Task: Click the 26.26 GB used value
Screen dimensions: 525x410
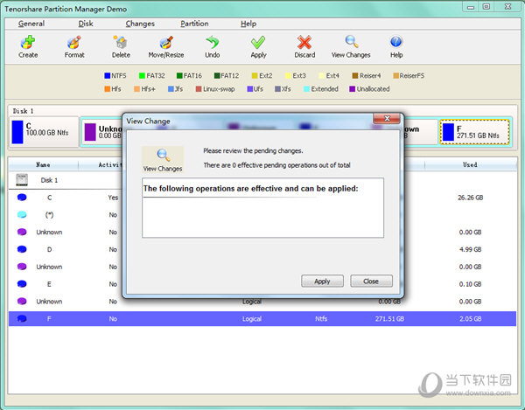Action: [471, 198]
